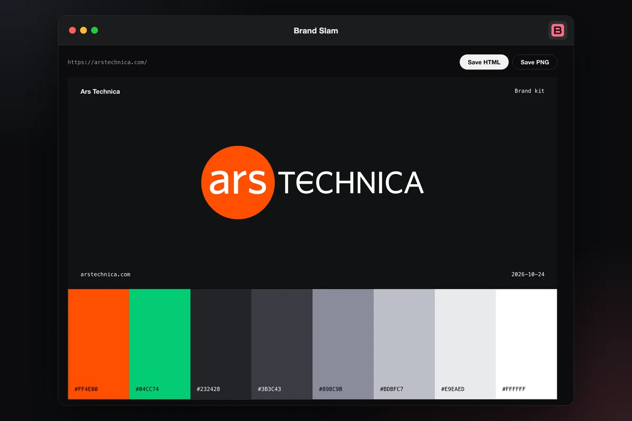Click the Save HTML button
The image size is (632, 421).
(484, 62)
